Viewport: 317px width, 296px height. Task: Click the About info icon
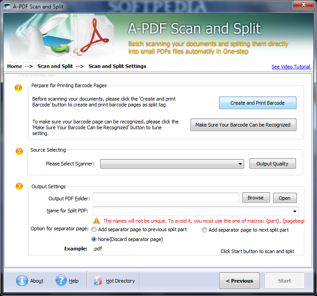[22, 281]
